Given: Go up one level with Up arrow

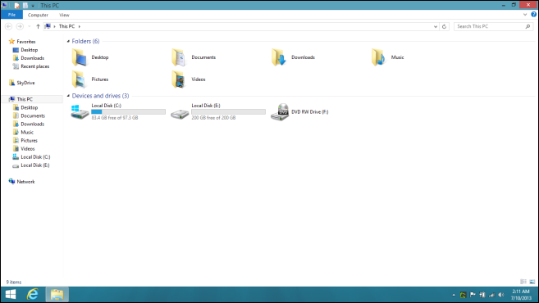Looking at the screenshot, I should 39,26.
